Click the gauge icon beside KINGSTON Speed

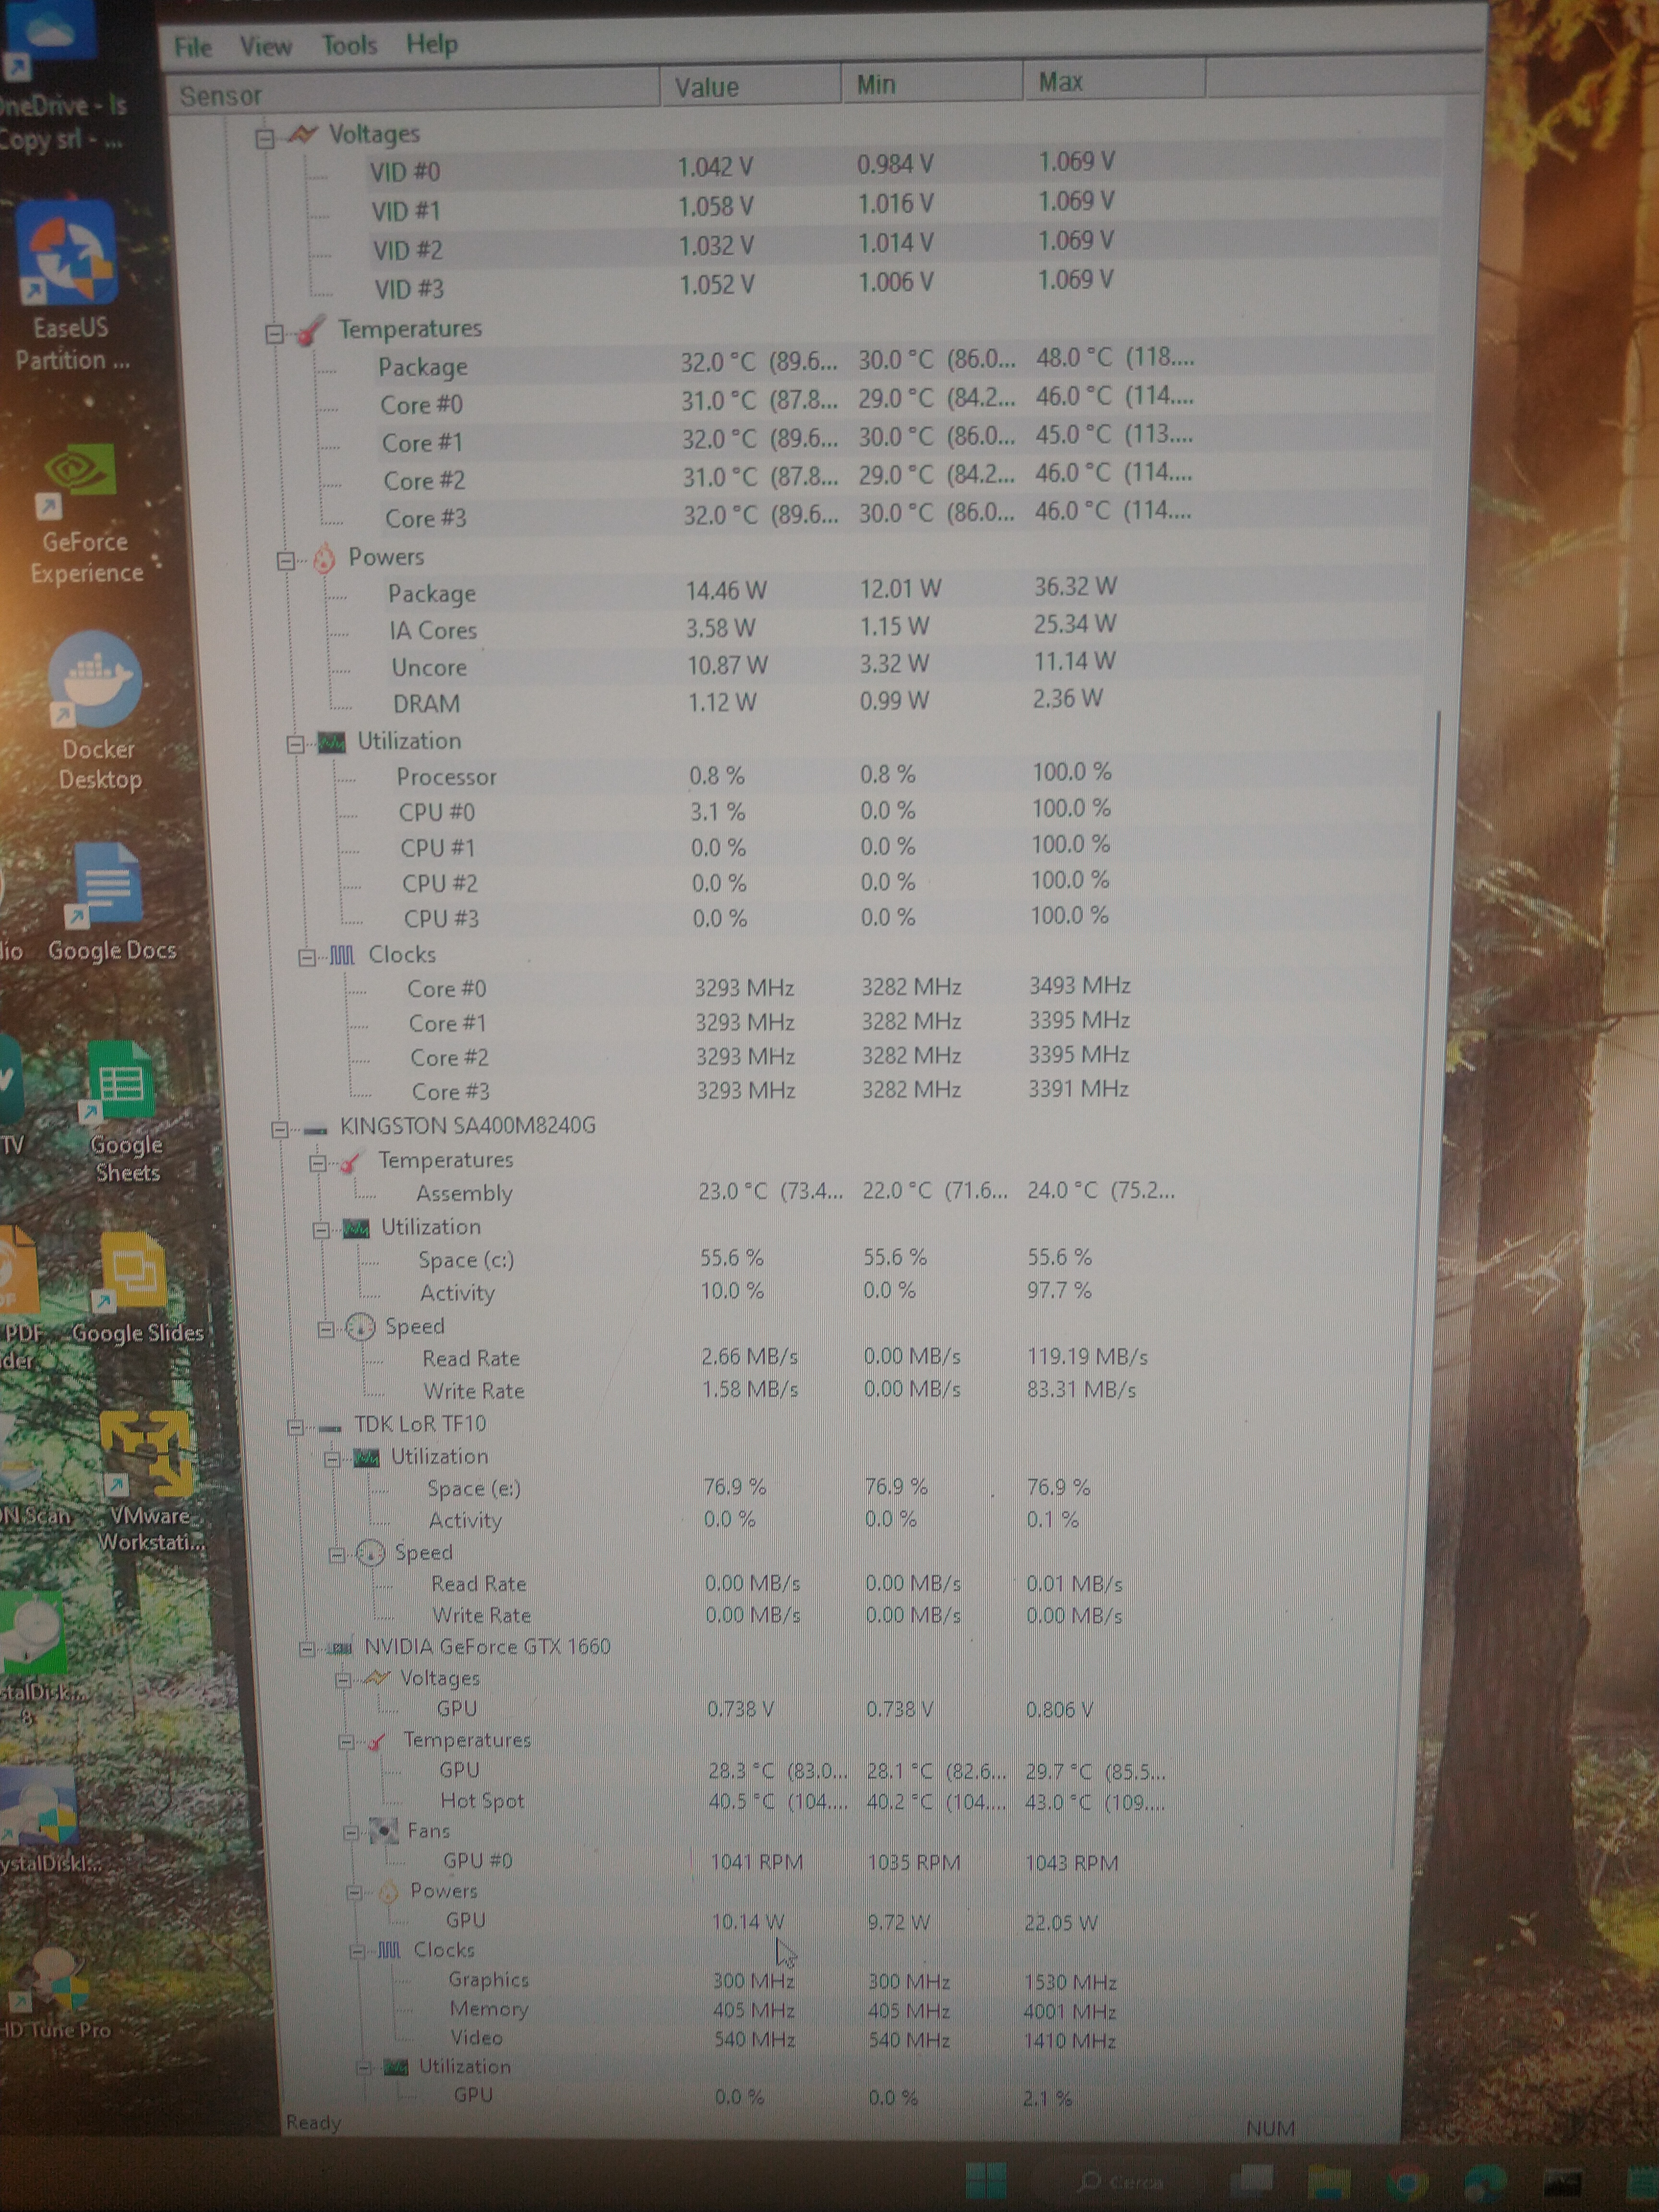[x=360, y=1327]
